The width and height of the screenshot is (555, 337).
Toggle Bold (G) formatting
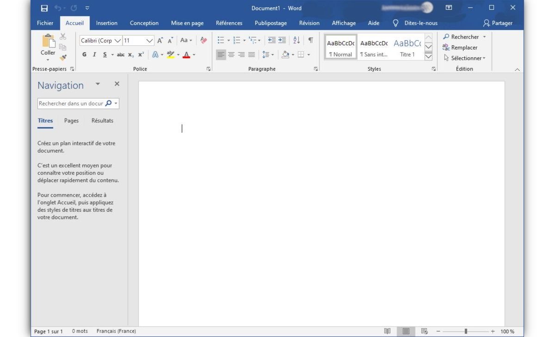click(x=84, y=55)
